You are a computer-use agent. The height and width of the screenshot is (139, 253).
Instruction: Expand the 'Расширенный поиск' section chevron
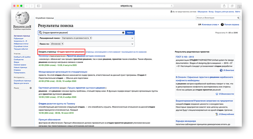tap(132, 38)
